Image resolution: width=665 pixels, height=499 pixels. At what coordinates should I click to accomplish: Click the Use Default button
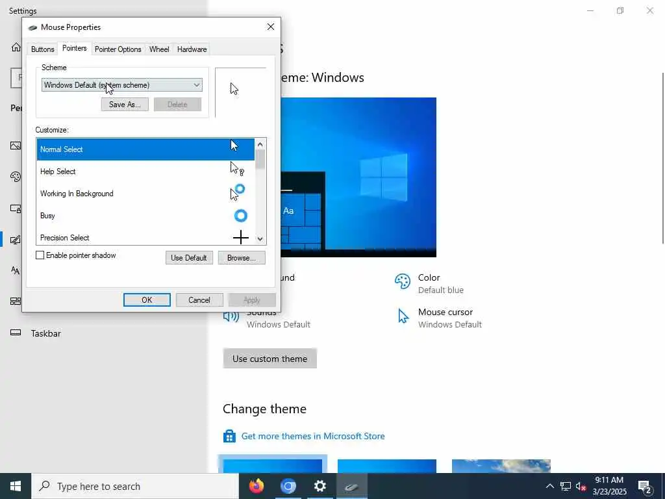click(189, 257)
